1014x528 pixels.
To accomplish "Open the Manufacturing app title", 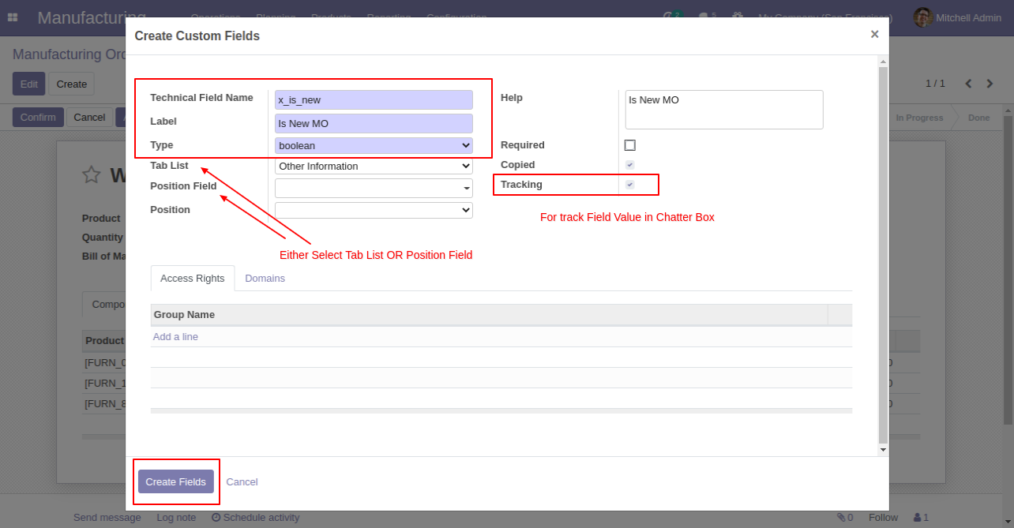I will pyautogui.click(x=92, y=17).
